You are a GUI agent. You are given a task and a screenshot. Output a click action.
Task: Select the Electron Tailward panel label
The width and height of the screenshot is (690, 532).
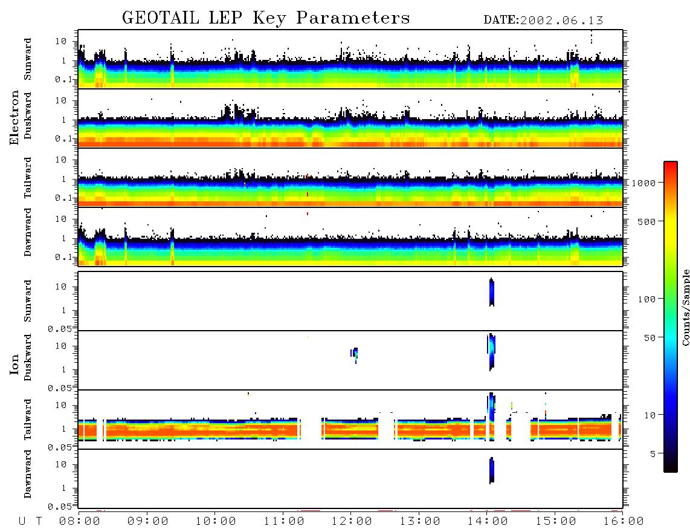click(28, 177)
